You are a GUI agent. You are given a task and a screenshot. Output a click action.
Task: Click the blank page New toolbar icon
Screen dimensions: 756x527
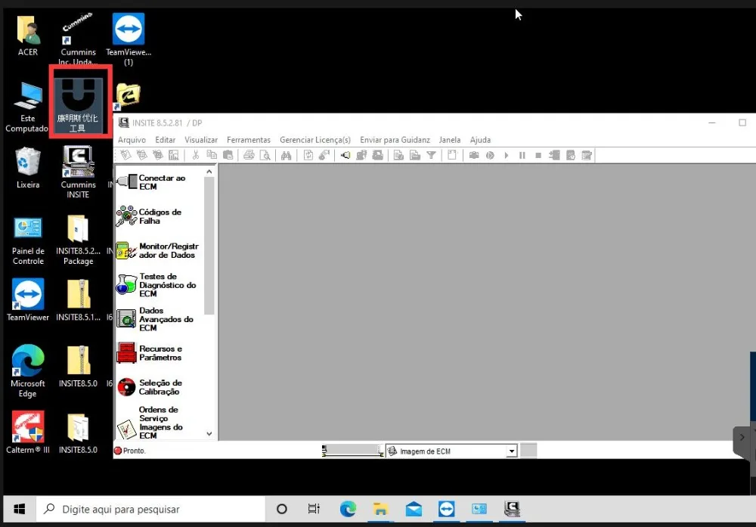pyautogui.click(x=452, y=155)
